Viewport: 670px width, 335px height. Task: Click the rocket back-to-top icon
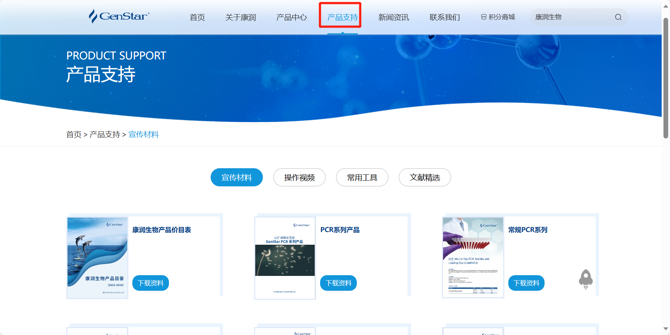click(x=586, y=279)
